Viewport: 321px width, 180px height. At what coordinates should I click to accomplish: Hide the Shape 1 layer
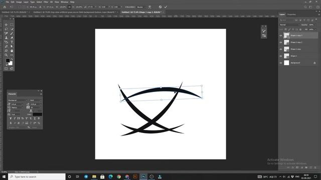point(281,56)
